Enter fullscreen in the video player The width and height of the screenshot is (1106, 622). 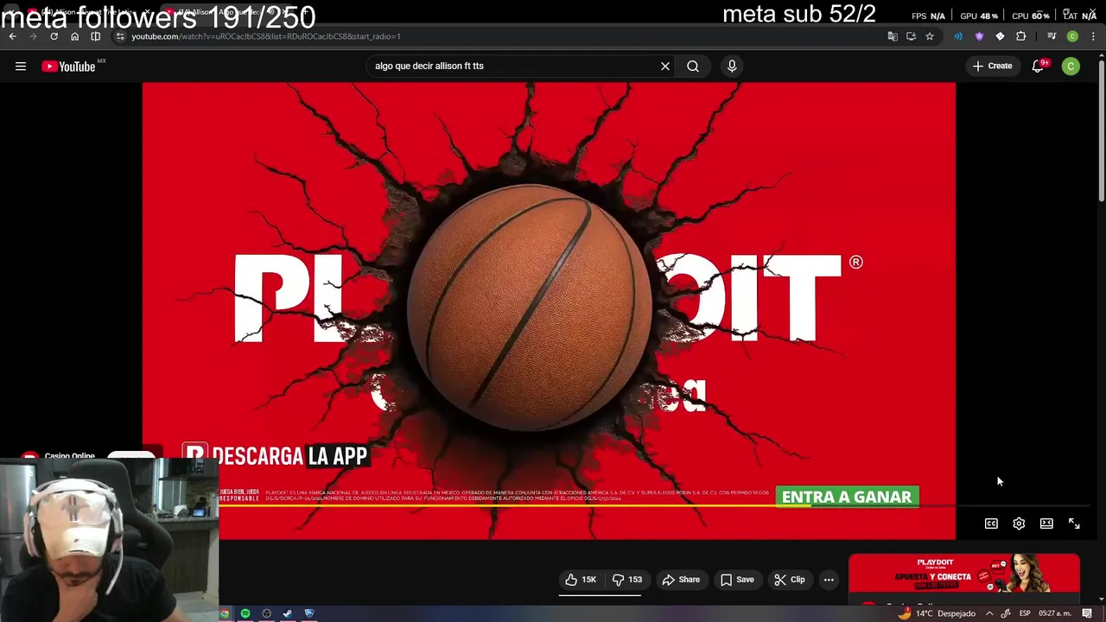coord(1074,524)
